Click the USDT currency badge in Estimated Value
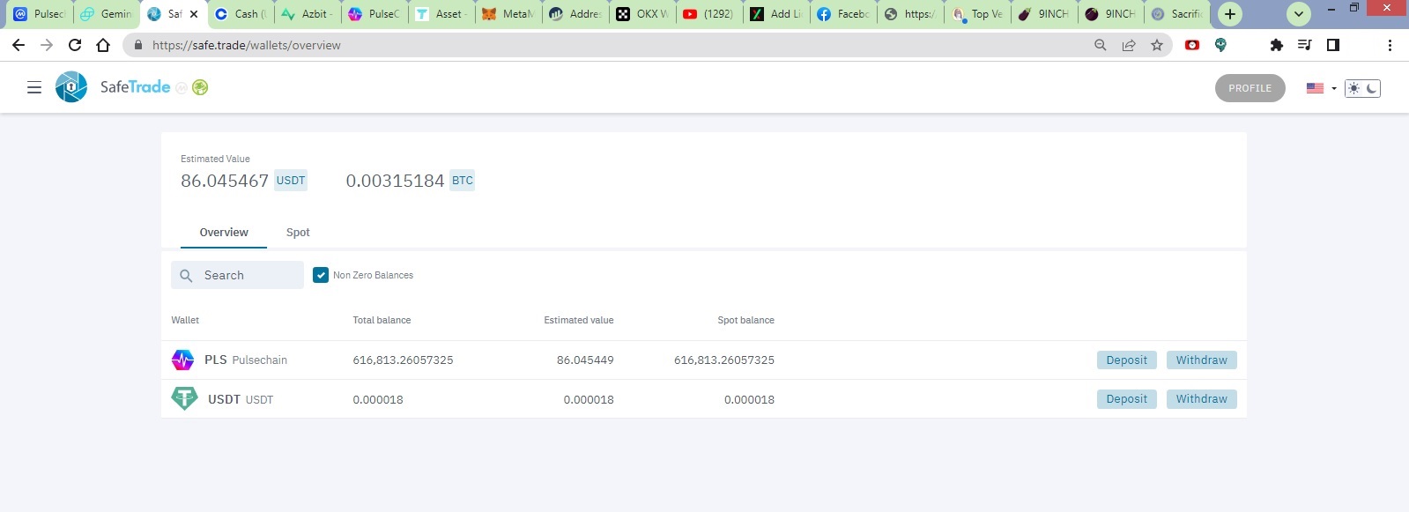Viewport: 1409px width, 512px height. click(x=291, y=181)
